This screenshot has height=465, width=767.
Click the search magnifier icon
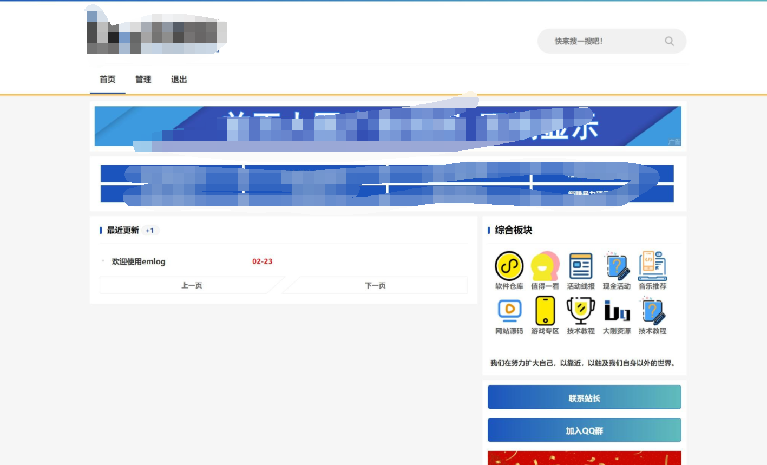click(x=669, y=41)
